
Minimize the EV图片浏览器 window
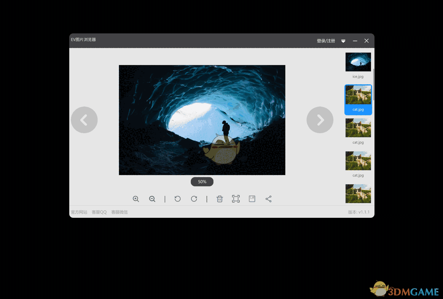point(355,41)
